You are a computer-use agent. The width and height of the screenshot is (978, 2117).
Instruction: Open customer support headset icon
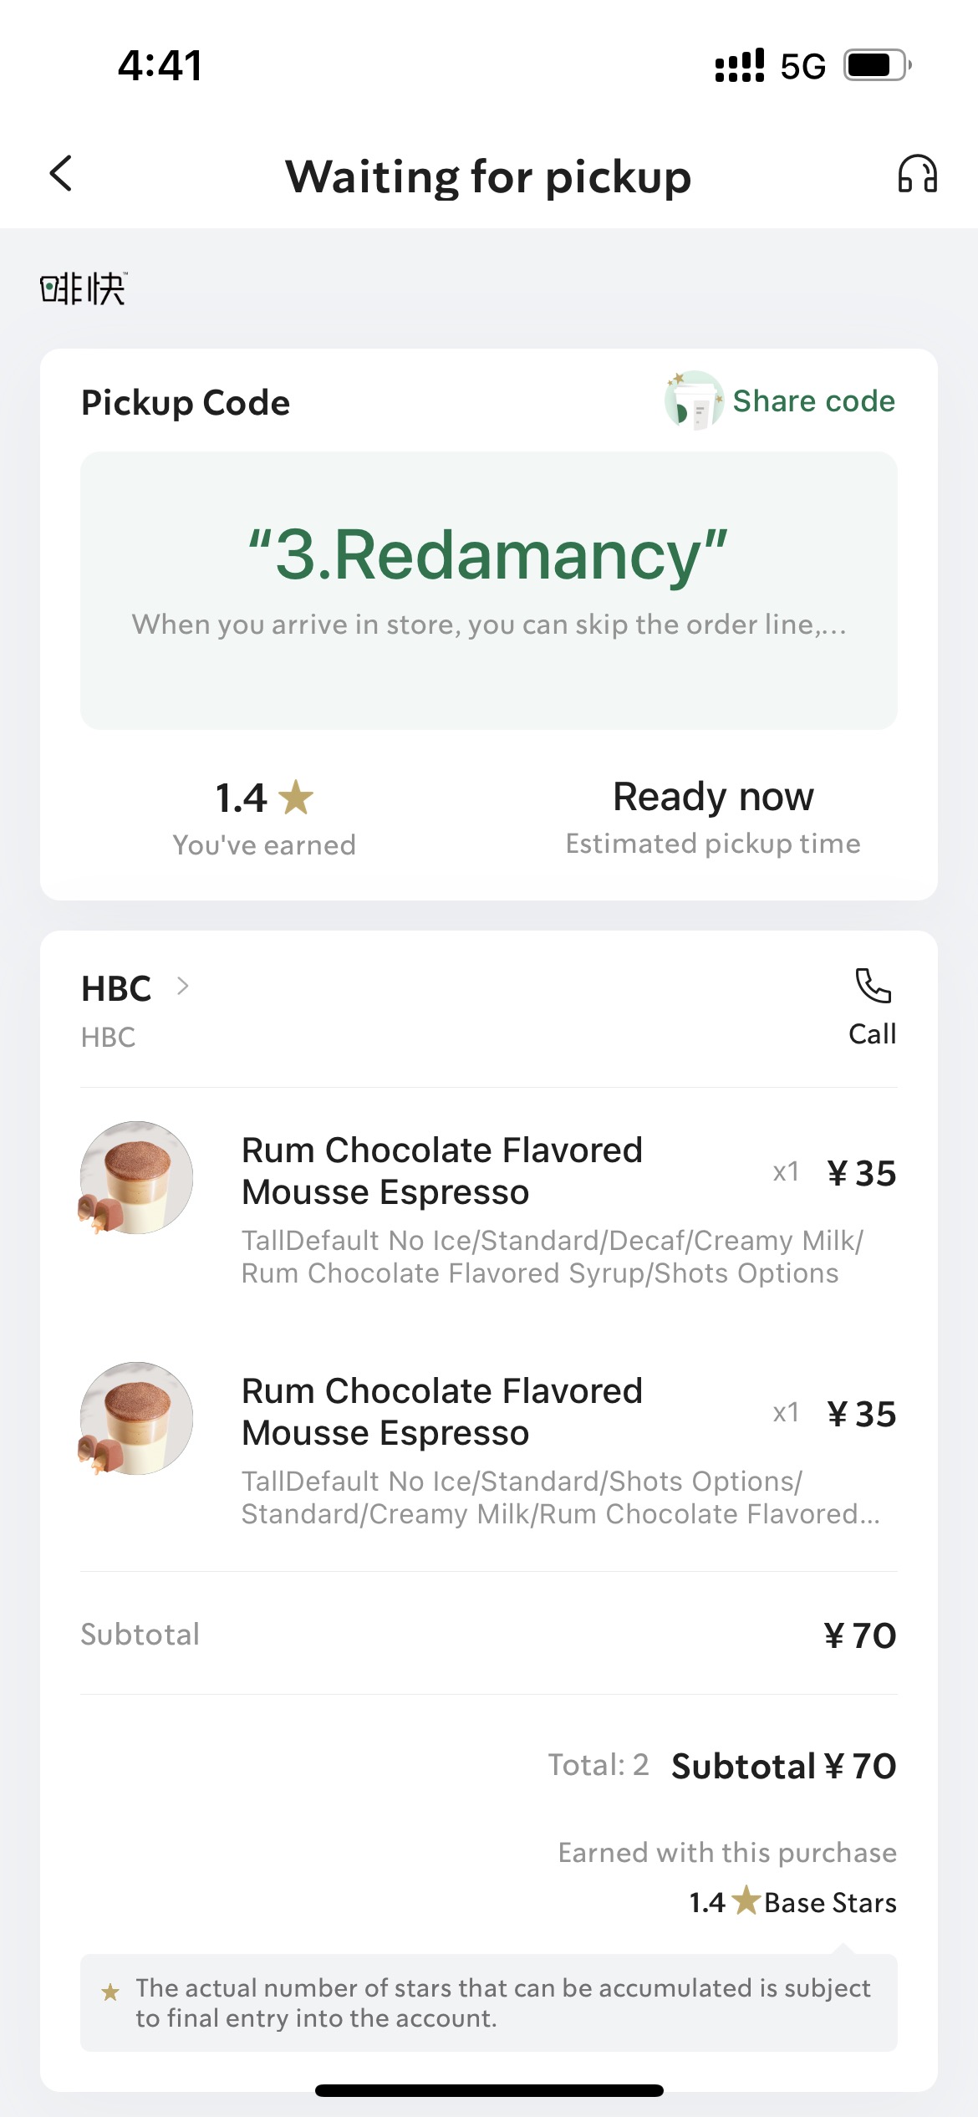[x=917, y=174]
